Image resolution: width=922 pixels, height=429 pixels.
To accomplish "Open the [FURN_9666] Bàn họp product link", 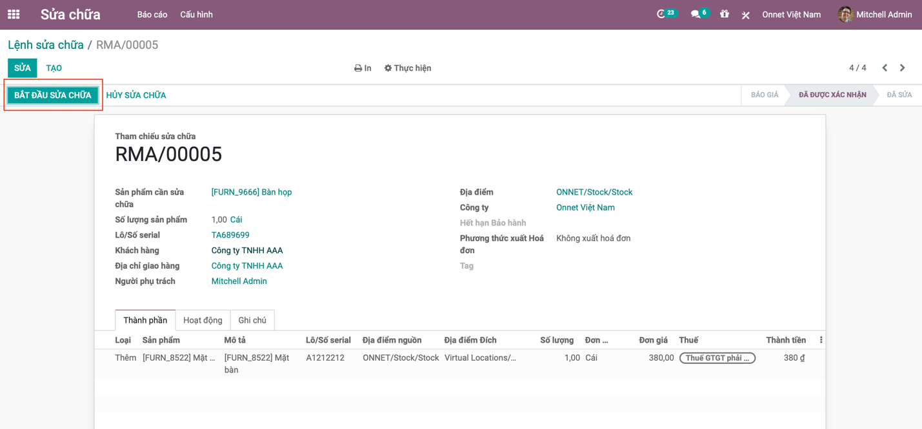I will coord(252,192).
